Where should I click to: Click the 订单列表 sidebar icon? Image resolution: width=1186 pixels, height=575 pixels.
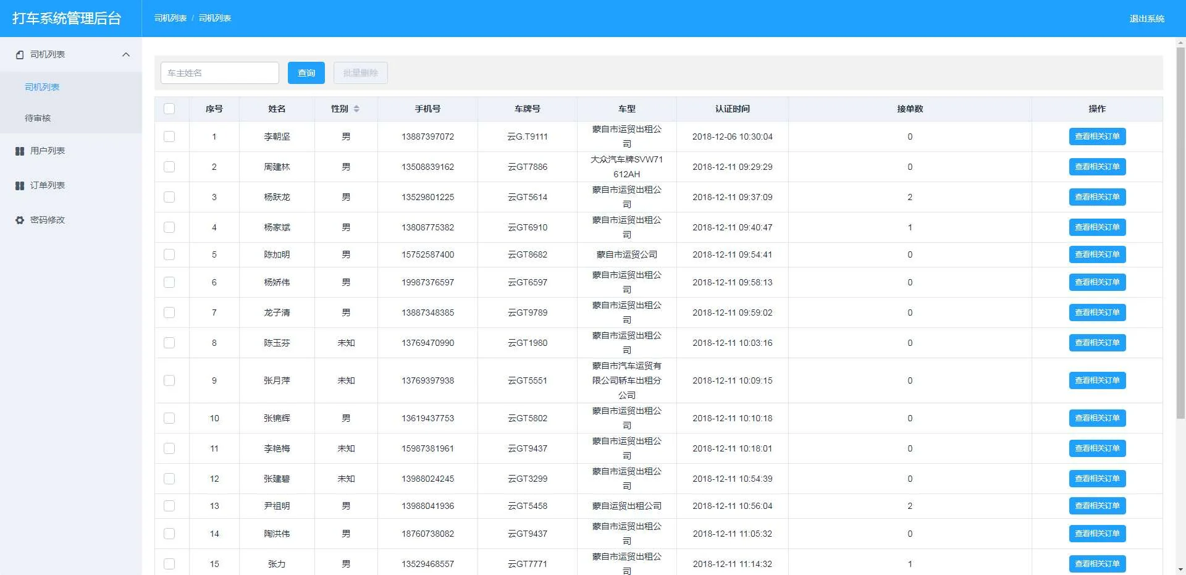(x=20, y=186)
